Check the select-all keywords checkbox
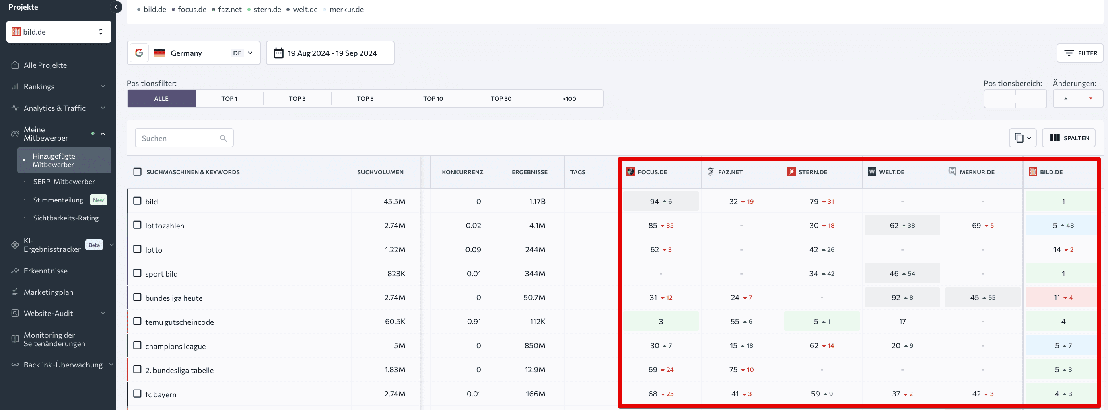The height and width of the screenshot is (410, 1108). tap(137, 172)
